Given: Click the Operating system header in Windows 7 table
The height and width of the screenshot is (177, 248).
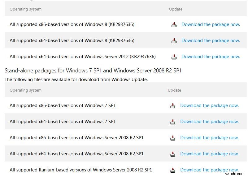Looking at the screenshot, I should (25, 90).
